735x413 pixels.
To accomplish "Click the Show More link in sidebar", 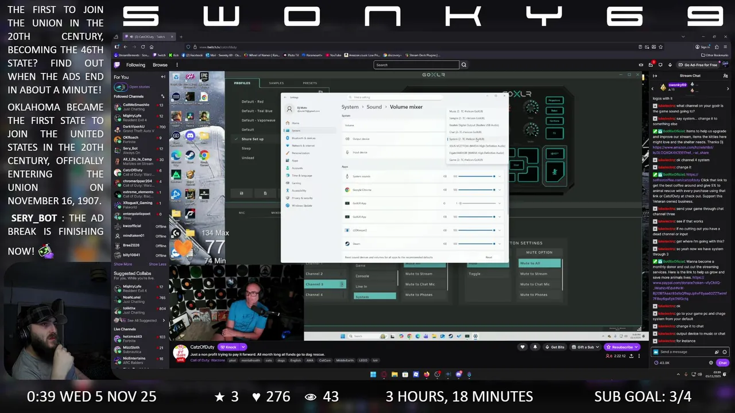I will click(x=122, y=264).
